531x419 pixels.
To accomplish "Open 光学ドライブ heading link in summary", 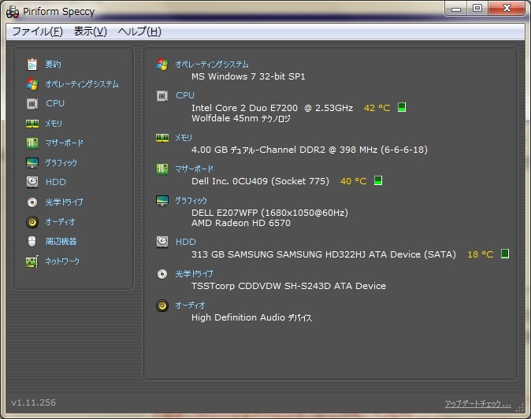I will 194,274.
